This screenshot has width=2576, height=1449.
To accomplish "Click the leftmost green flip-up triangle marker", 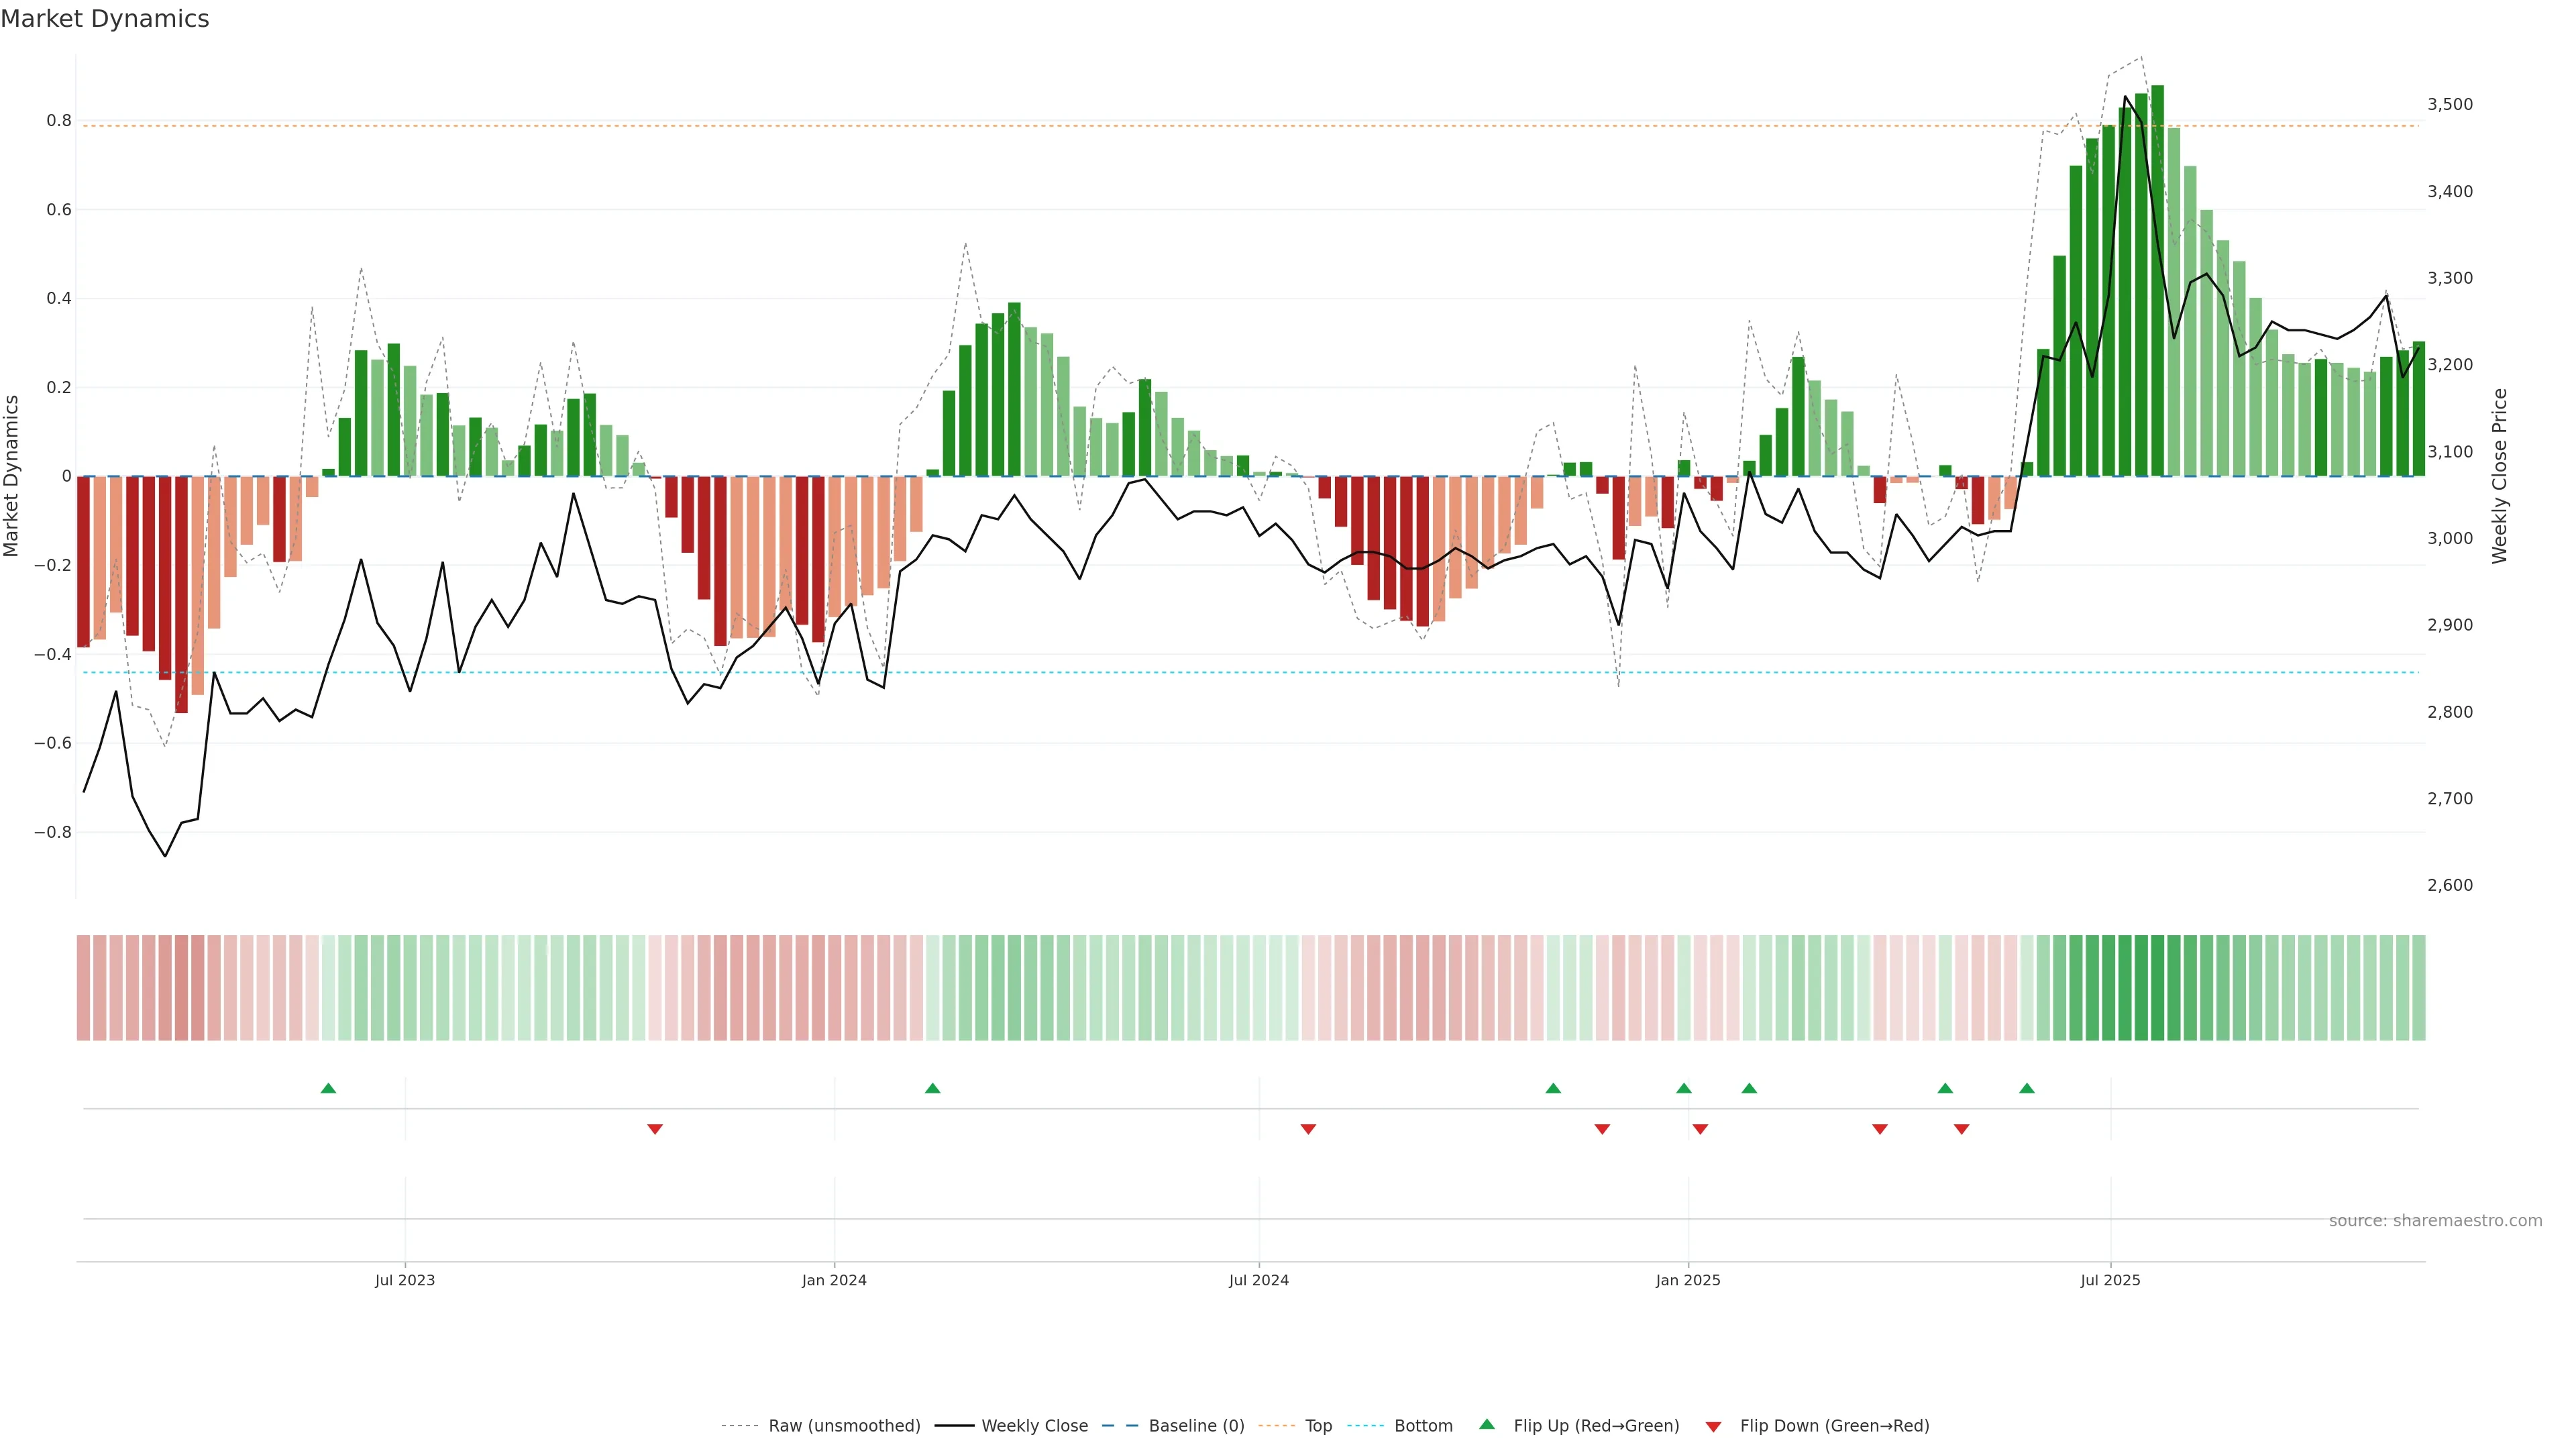I will pos(328,1088).
